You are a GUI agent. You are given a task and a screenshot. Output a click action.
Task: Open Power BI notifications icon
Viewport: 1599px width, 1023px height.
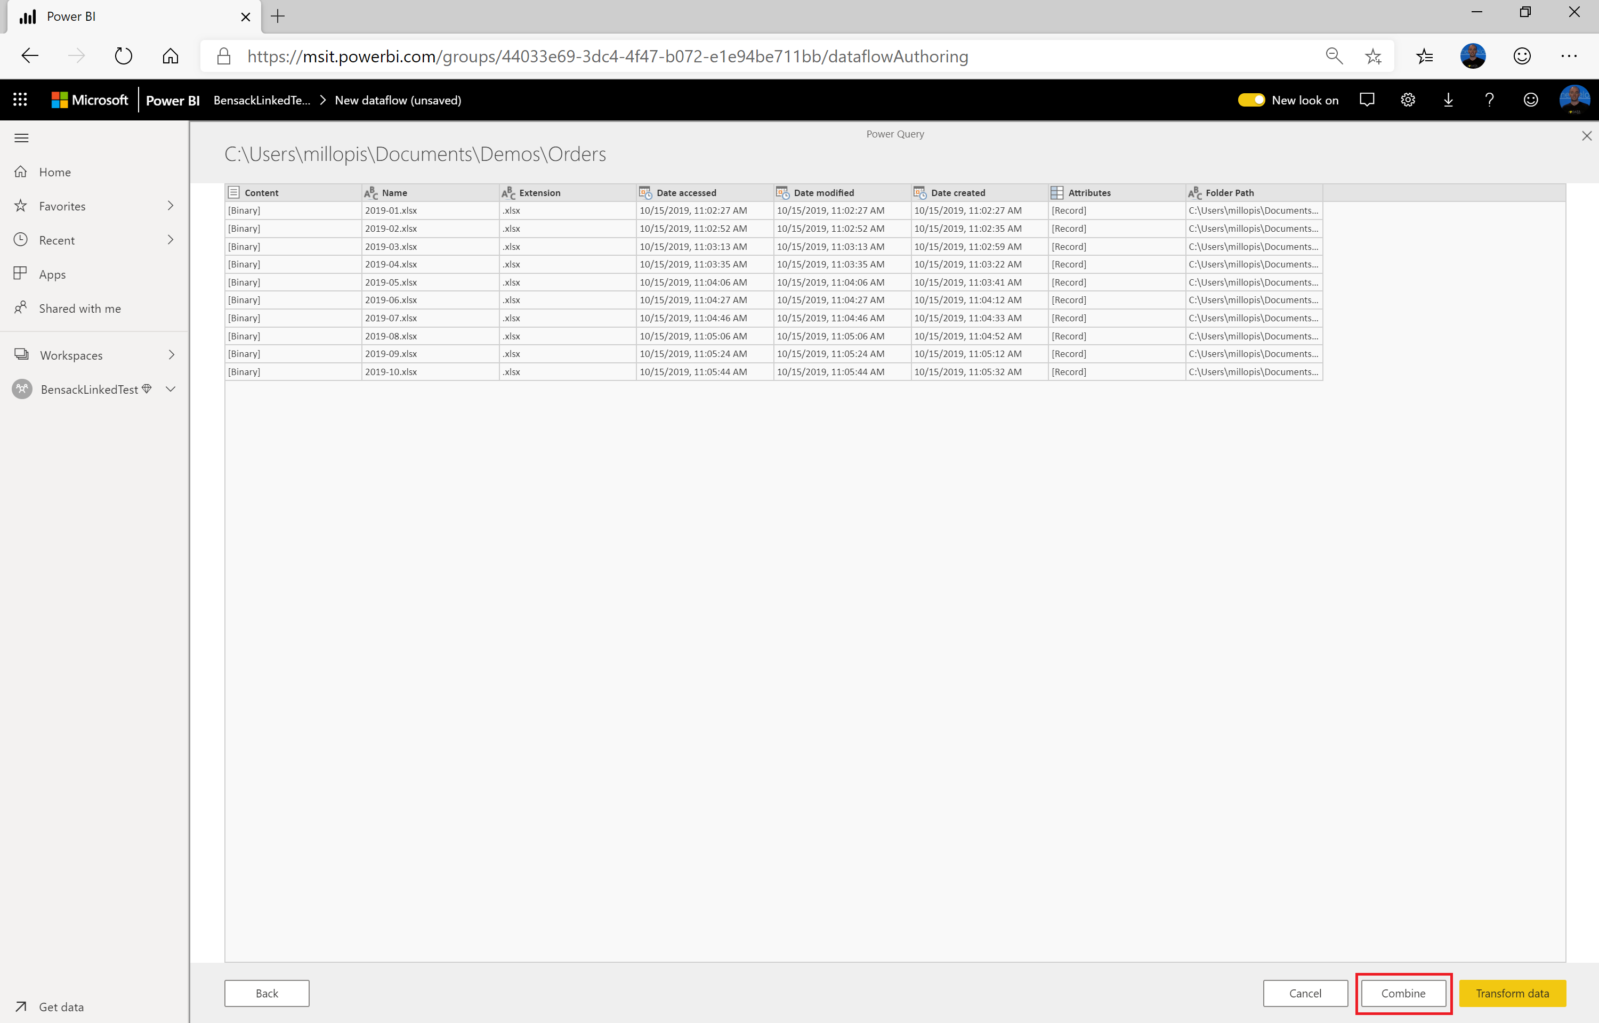[1367, 100]
